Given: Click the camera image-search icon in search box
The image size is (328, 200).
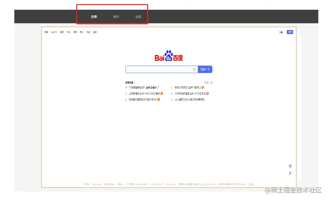Looking at the screenshot, I should 194,69.
